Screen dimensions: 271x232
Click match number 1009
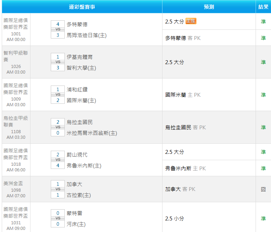coord(16,99)
